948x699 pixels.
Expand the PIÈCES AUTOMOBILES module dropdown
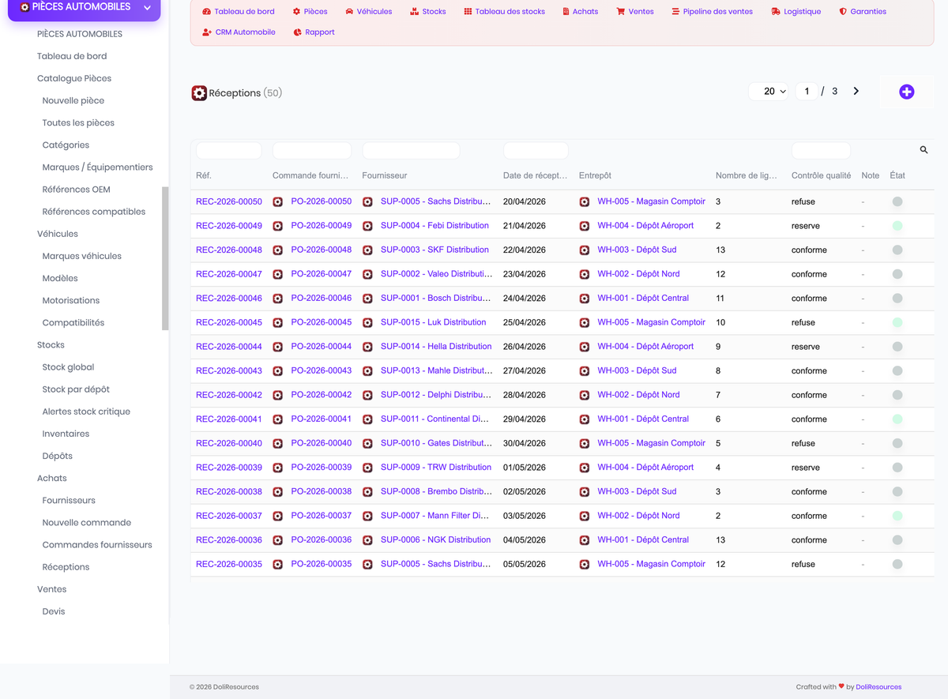click(x=147, y=7)
